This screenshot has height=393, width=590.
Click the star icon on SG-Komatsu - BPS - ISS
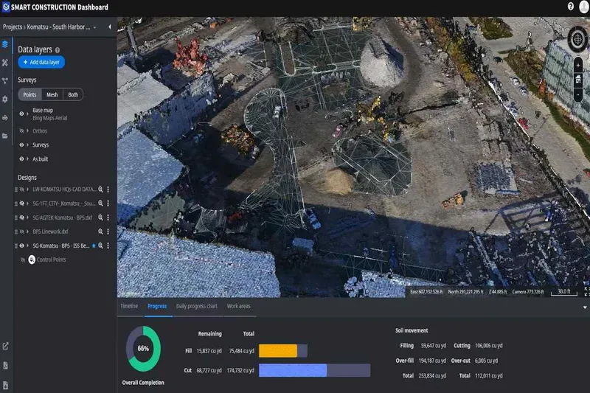tap(94, 246)
